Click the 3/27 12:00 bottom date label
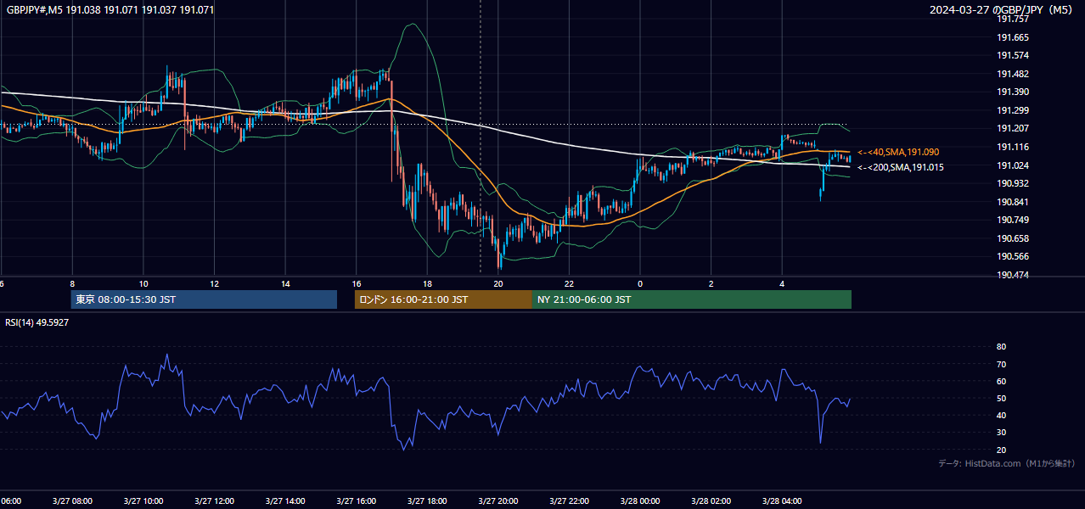 click(214, 501)
